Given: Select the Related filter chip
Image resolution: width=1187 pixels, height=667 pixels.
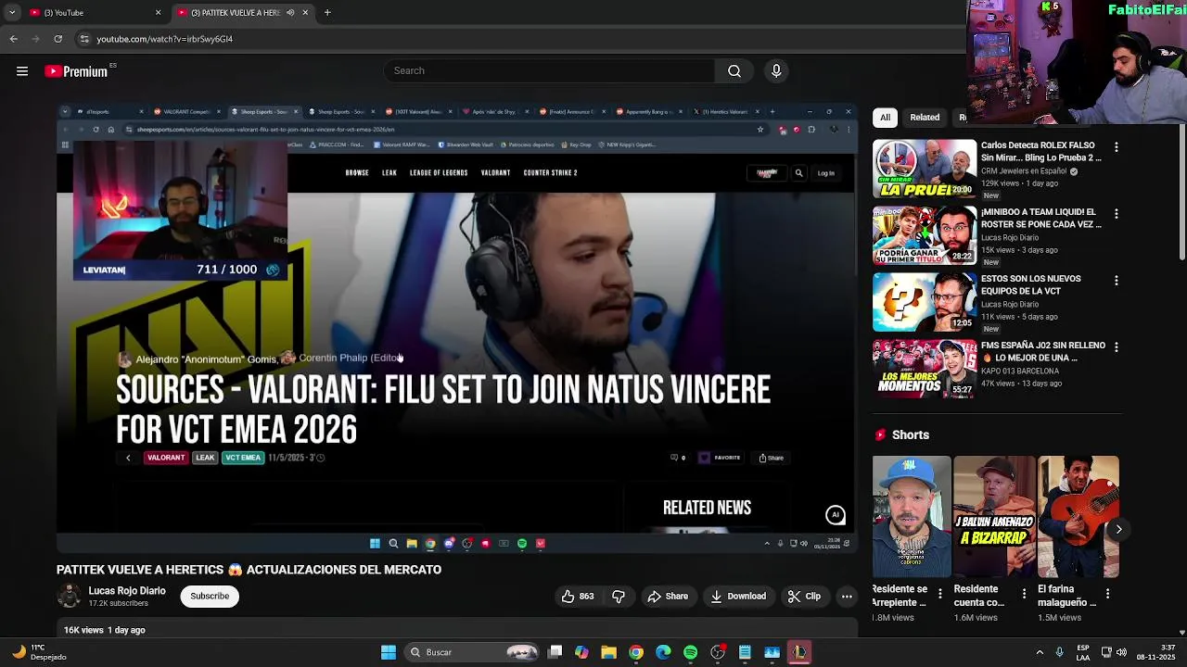Looking at the screenshot, I should (x=925, y=118).
